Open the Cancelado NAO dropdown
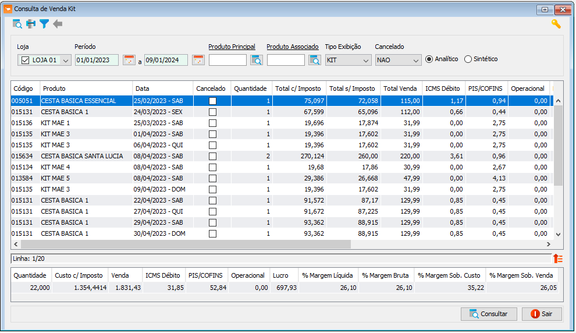 point(416,61)
